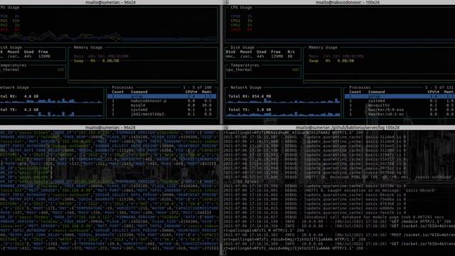Viewport: 455px width, 256px height.
Task: Select the kworker/u8:1-ev process row
Action: click(400, 114)
